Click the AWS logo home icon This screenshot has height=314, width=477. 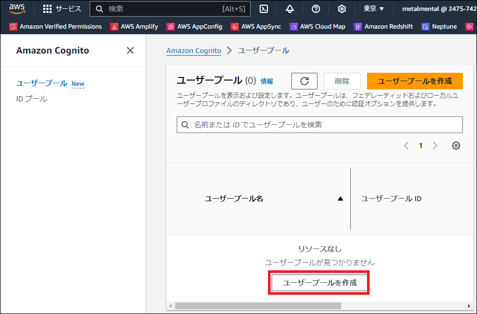pos(17,8)
